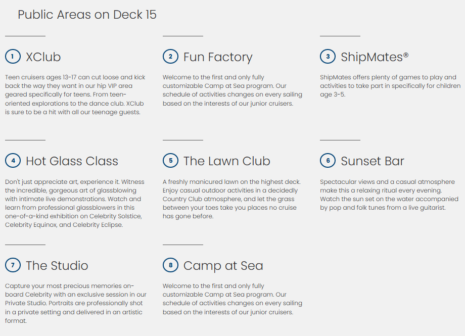Select the Sunset Bar heading
This screenshot has width=465, height=336.
[x=373, y=161]
